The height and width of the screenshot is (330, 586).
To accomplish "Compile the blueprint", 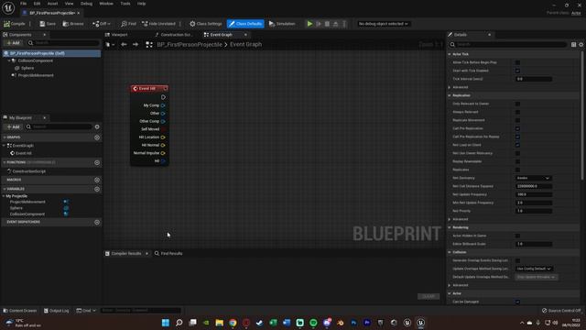I will coord(15,24).
